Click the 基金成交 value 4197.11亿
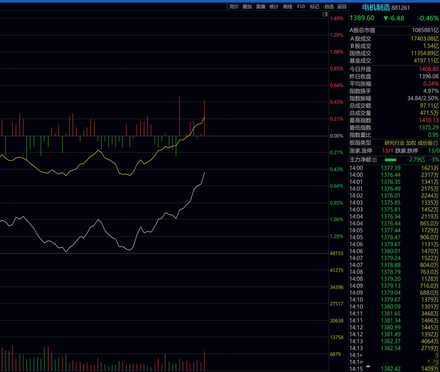 coord(426,61)
